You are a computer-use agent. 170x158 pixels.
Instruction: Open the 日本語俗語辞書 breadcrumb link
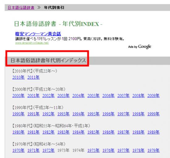click(x=21, y=8)
